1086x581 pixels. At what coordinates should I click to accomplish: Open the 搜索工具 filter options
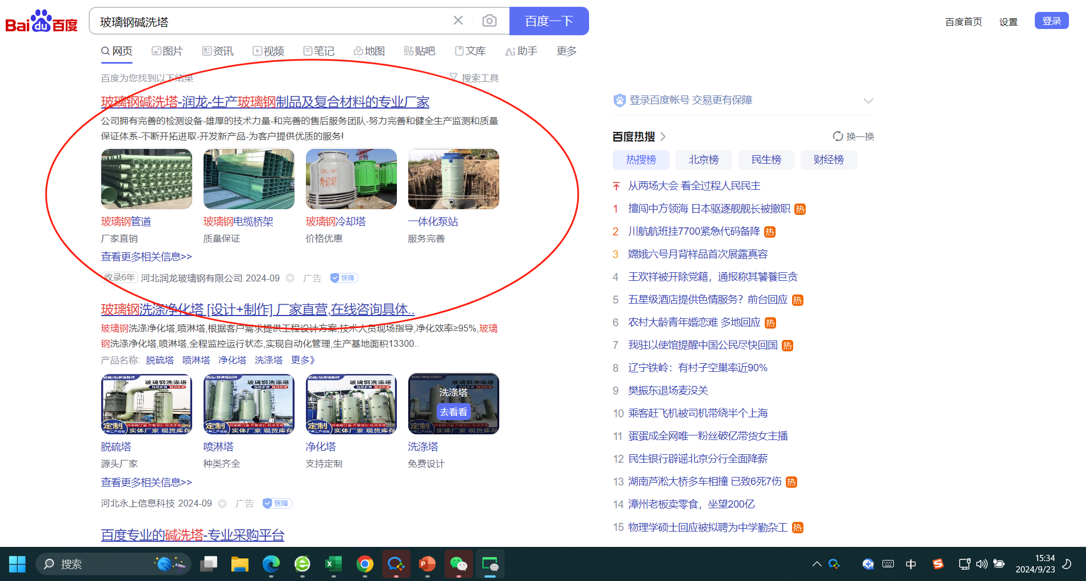pos(474,78)
